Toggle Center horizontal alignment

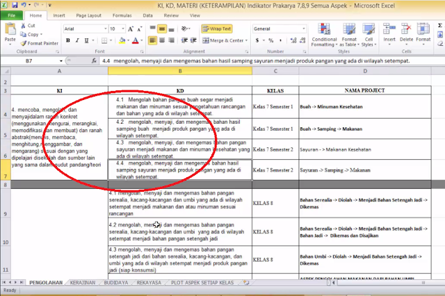tap(162, 40)
